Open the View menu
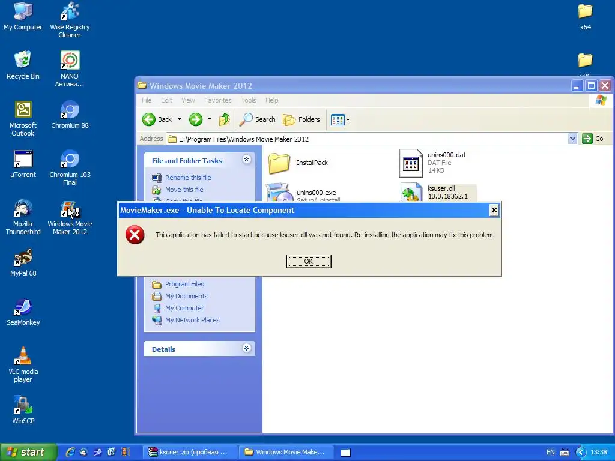Viewport: 615px width, 461px height. tap(188, 100)
